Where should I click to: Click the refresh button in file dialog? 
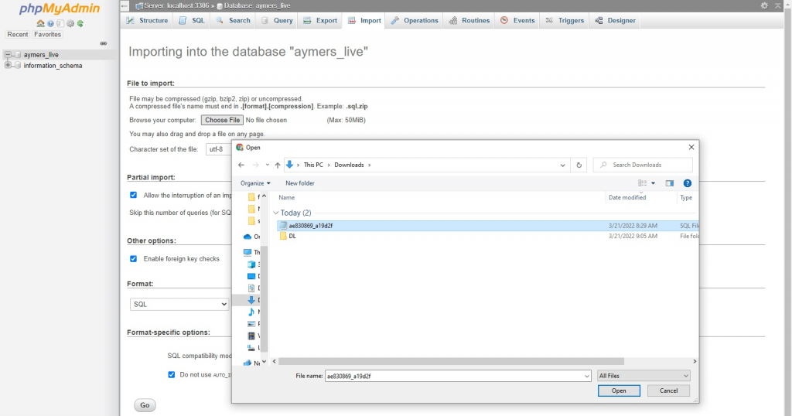coord(579,165)
